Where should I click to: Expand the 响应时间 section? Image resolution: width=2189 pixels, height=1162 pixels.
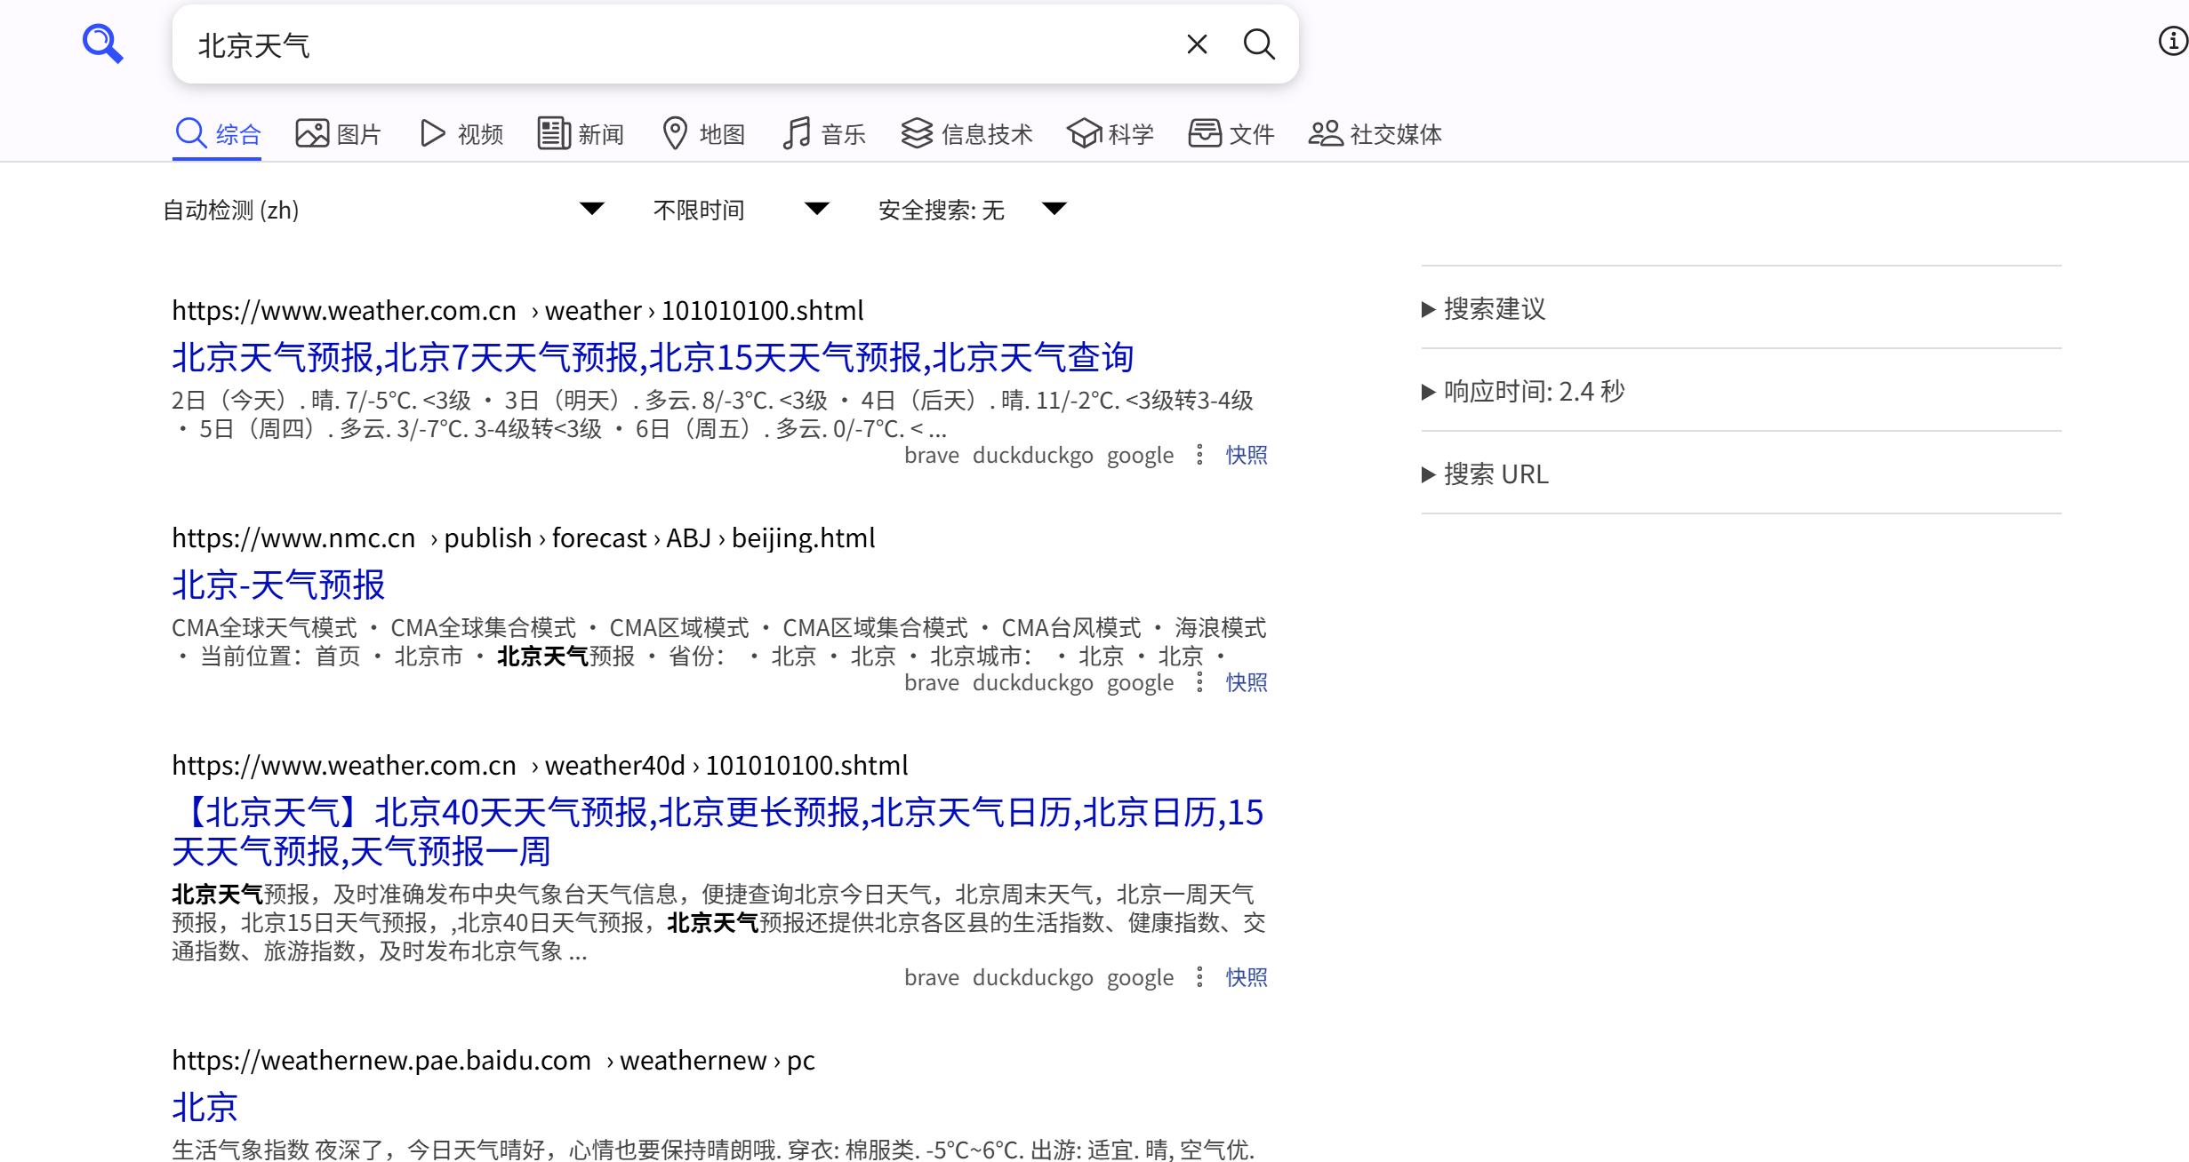point(1533,391)
